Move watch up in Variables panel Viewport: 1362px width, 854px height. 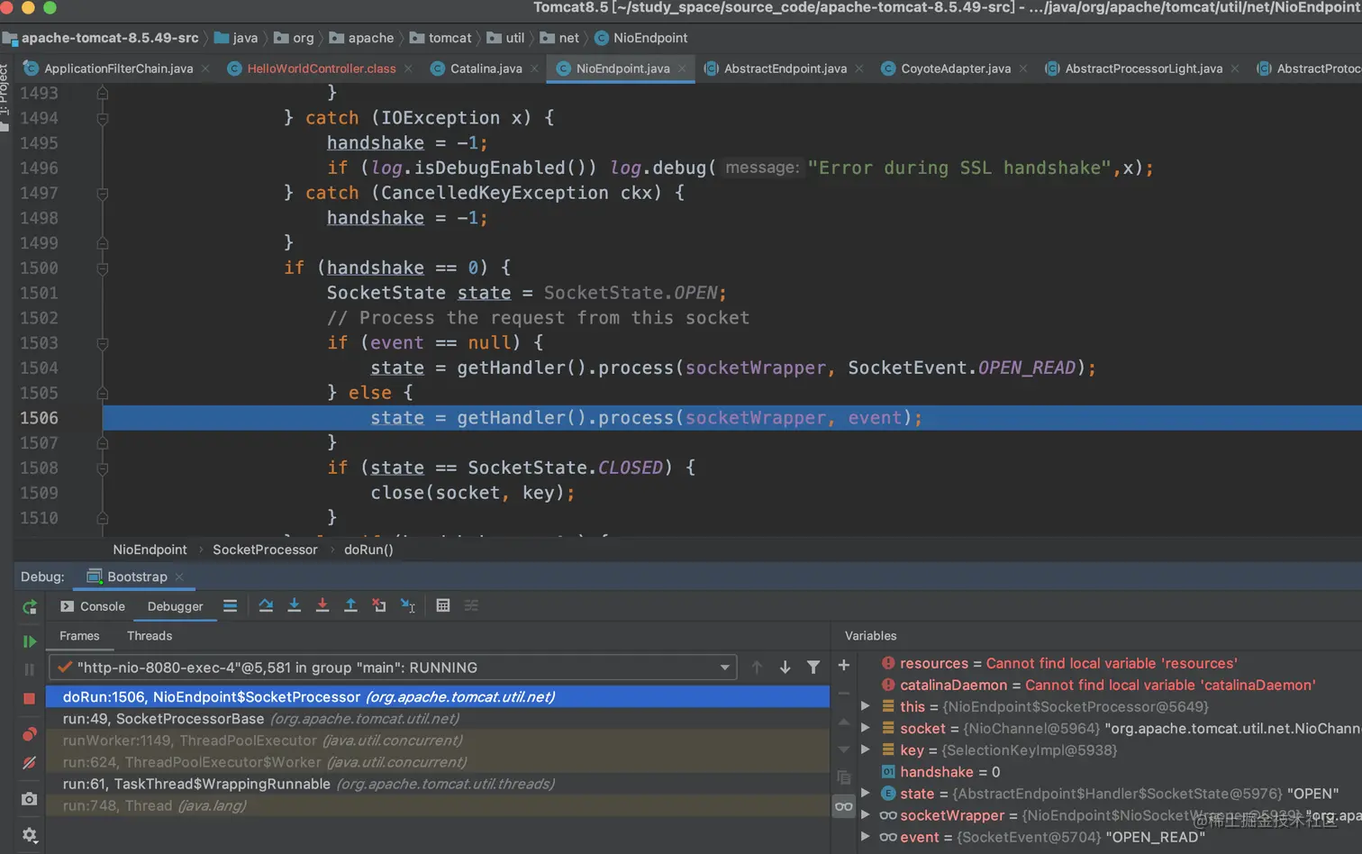[x=844, y=722]
